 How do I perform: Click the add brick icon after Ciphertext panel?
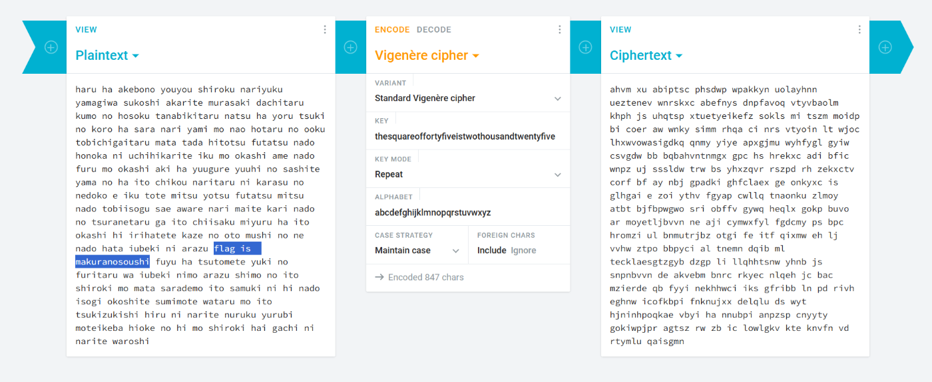point(885,47)
